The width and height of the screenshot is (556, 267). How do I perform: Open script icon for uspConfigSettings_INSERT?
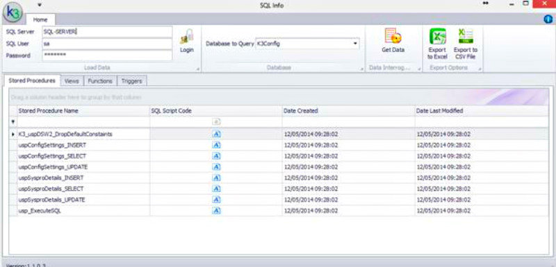click(x=216, y=145)
